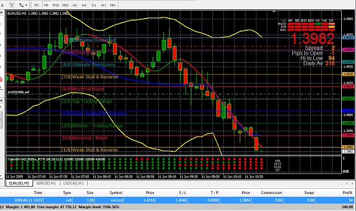Viewport: 356px width, 211px height.
Task: Click '[3/8]Bottom - Trading Range' label
Action: point(92,126)
